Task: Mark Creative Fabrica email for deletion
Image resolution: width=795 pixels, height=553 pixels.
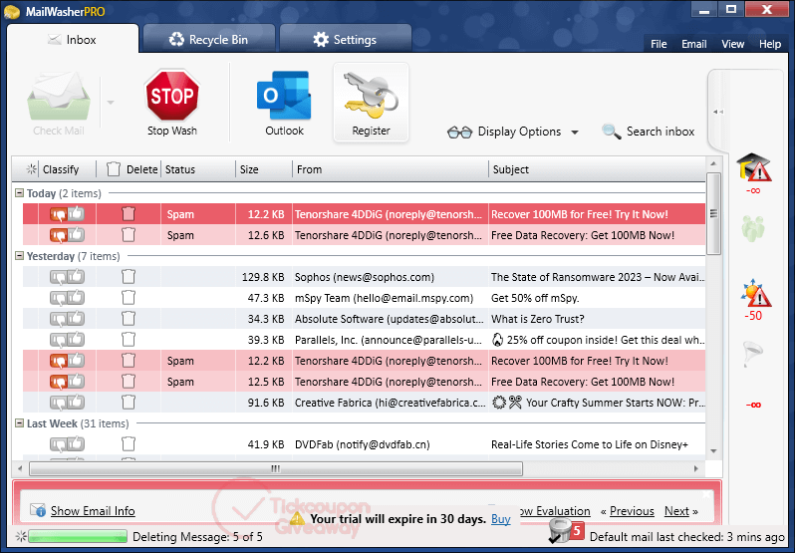Action: pos(129,402)
